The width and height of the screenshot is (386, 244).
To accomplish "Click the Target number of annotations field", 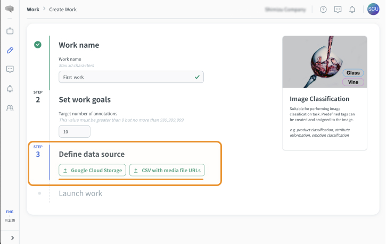I will click(75, 132).
